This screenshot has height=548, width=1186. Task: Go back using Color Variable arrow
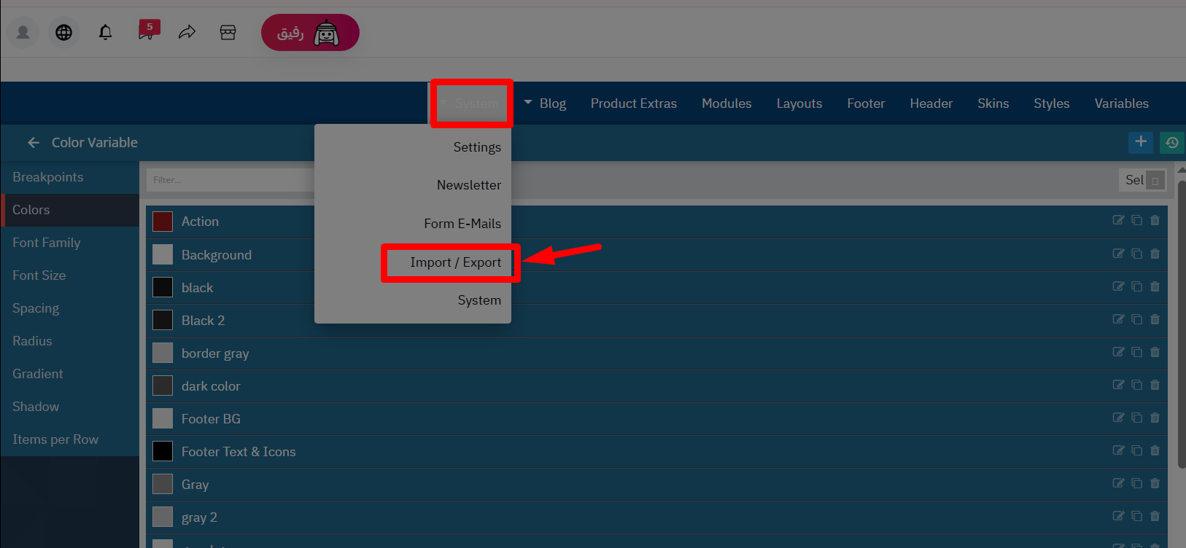[34, 143]
